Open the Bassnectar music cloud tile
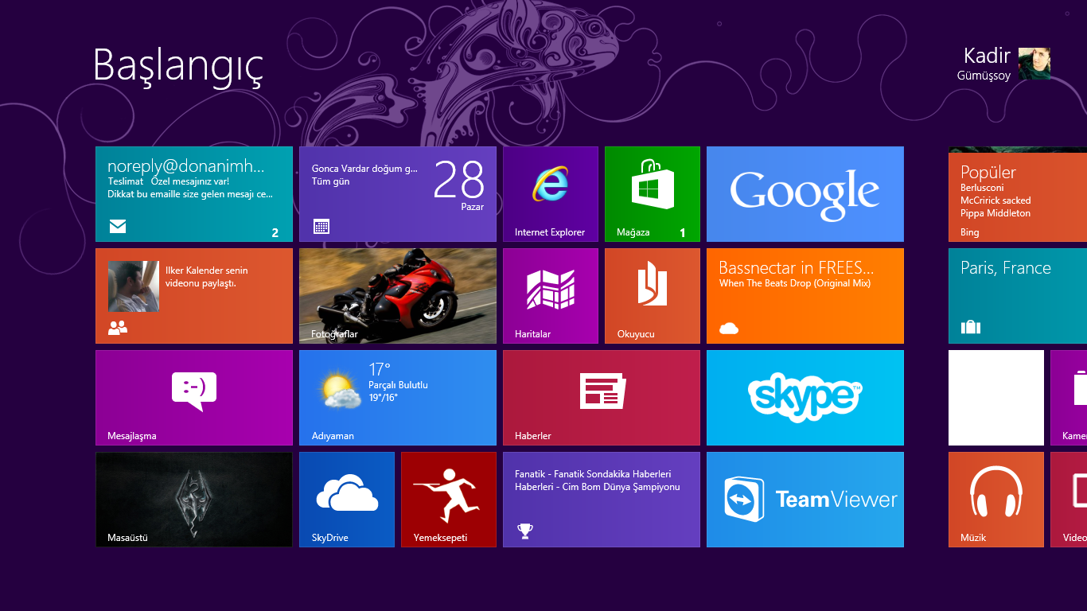Image resolution: width=1087 pixels, height=611 pixels. coord(805,296)
